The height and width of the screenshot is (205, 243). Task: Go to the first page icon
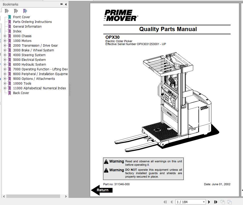click(165, 201)
